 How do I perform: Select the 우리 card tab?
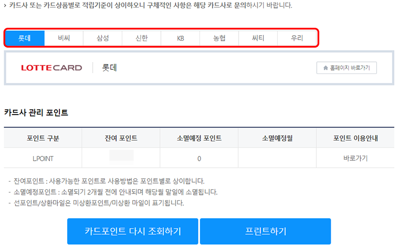pyautogui.click(x=297, y=38)
